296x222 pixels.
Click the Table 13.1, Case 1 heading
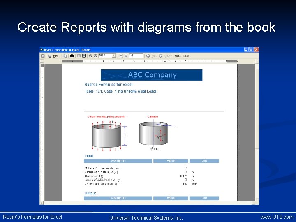120,91
